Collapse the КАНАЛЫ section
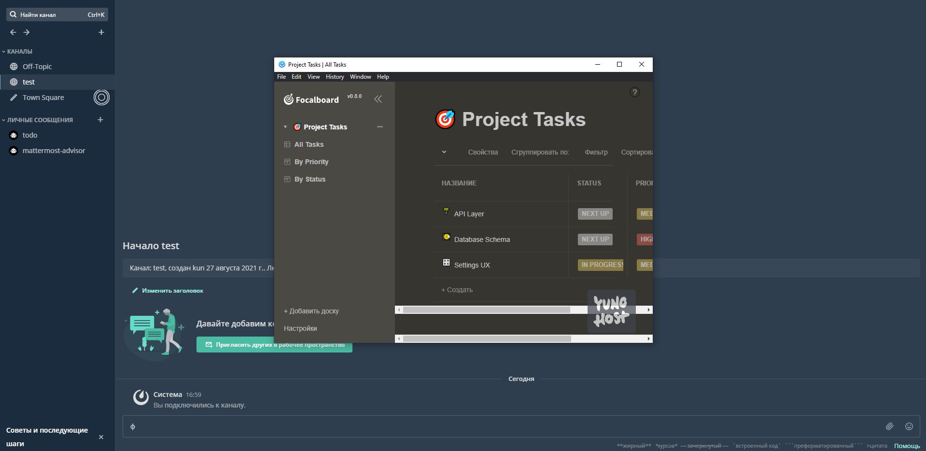 (x=4, y=51)
